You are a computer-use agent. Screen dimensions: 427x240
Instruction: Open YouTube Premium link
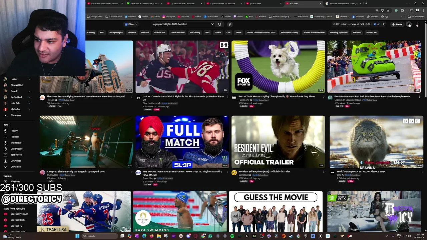click(x=19, y=214)
